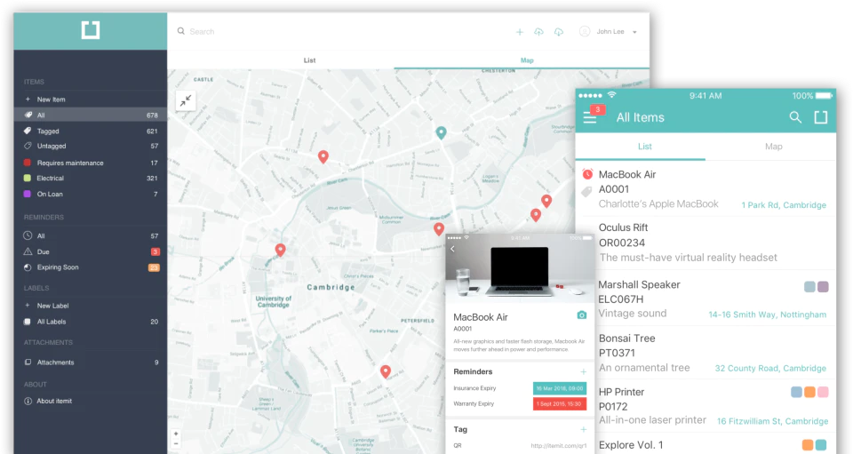Click the scan bracket icon in mobile header

coord(821,117)
